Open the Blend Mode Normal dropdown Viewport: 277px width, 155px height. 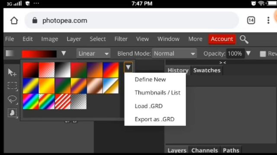(x=174, y=53)
